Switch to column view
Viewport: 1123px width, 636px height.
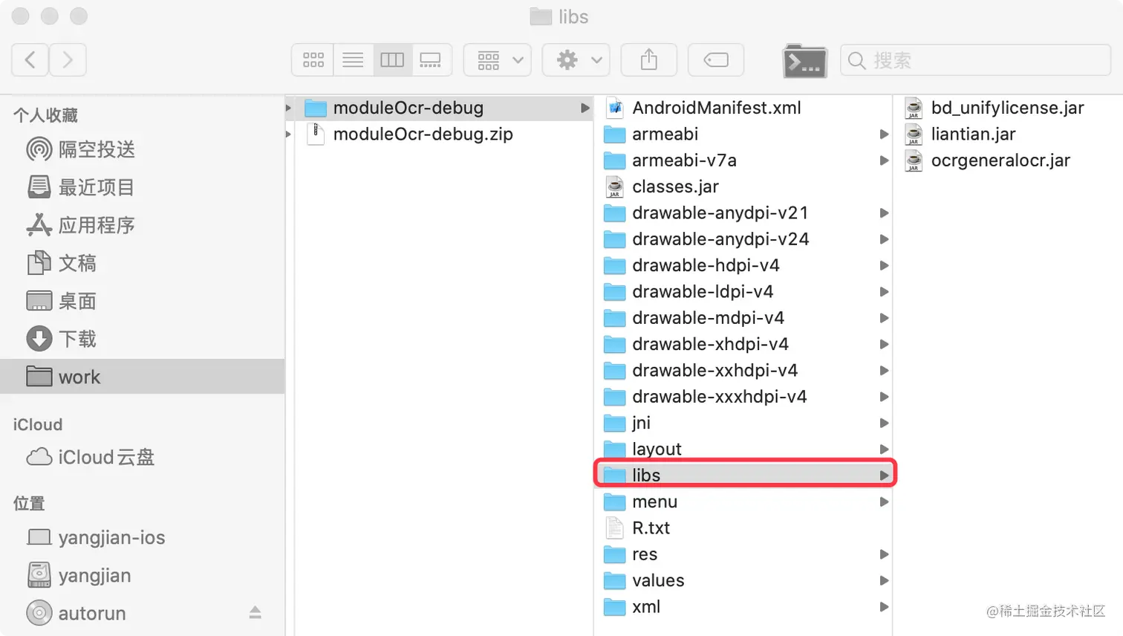point(392,60)
